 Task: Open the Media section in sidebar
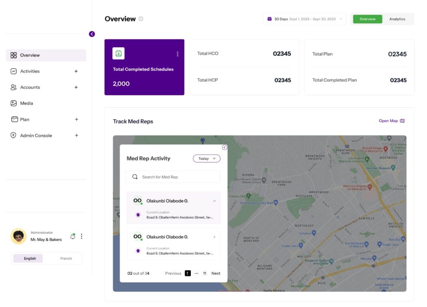(x=14, y=103)
